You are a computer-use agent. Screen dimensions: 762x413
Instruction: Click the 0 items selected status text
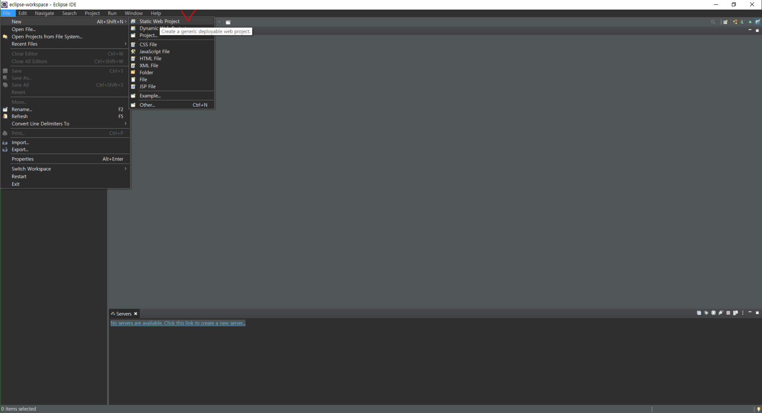(x=19, y=409)
